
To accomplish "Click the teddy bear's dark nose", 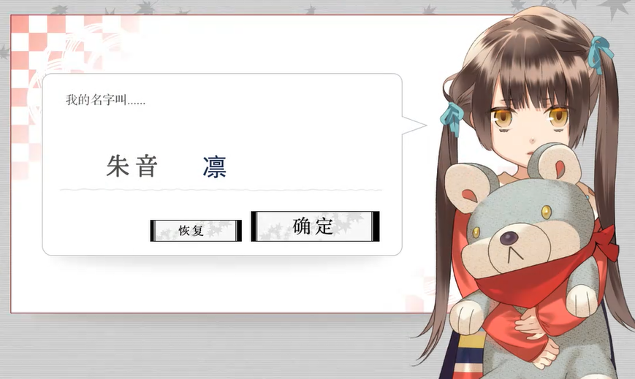I will coord(509,238).
